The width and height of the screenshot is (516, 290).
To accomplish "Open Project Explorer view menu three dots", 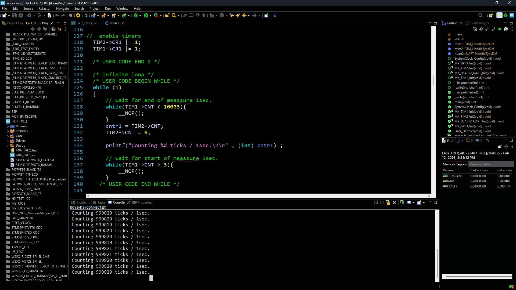I will click(66, 29).
